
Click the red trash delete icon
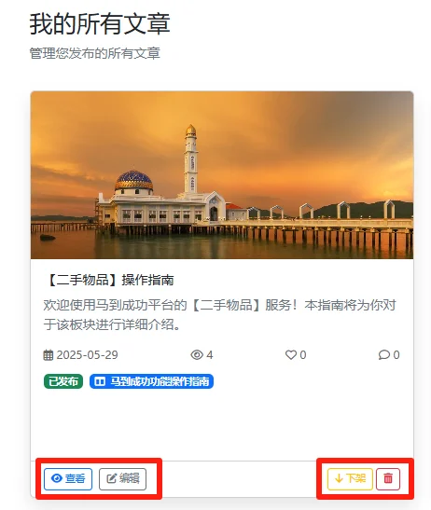[x=388, y=478]
